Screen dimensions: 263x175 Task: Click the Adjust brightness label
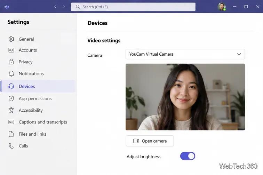click(x=144, y=157)
